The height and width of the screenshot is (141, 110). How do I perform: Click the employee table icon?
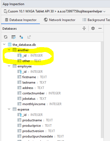point(15,66)
